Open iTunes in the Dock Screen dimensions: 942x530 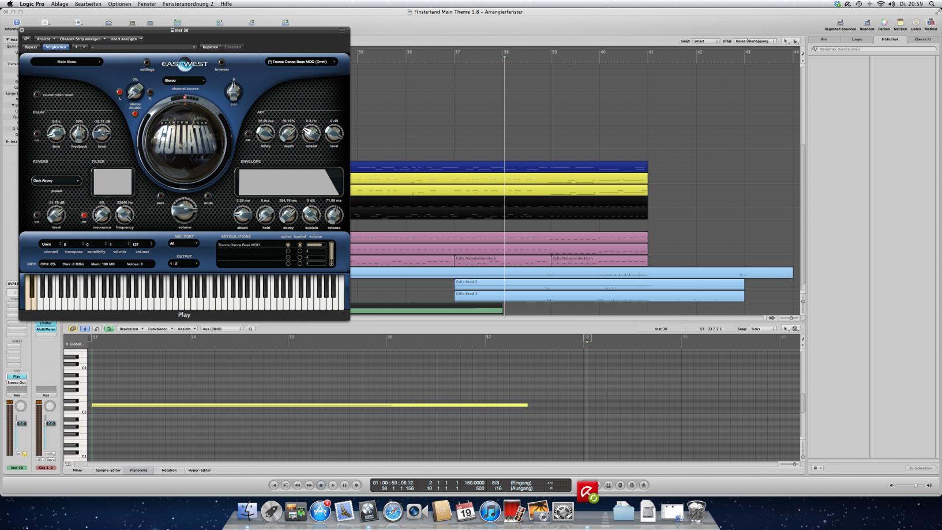coord(489,512)
